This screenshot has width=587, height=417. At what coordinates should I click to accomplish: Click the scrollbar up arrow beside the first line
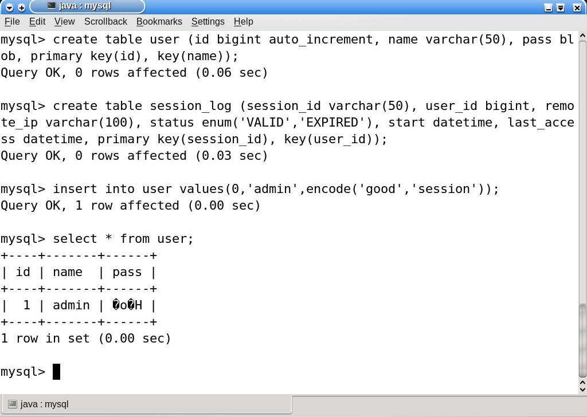(x=582, y=37)
